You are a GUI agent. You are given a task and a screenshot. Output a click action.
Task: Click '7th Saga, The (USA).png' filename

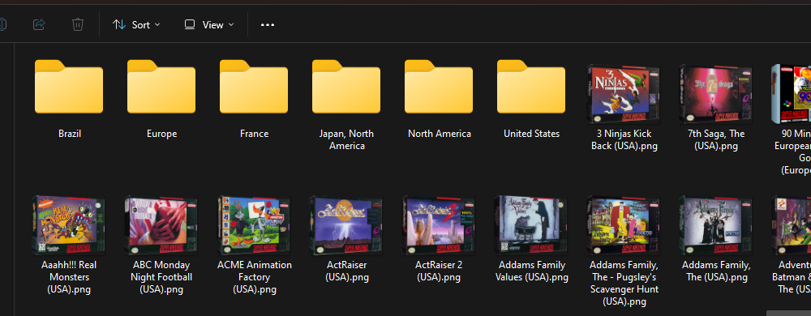[x=716, y=140]
